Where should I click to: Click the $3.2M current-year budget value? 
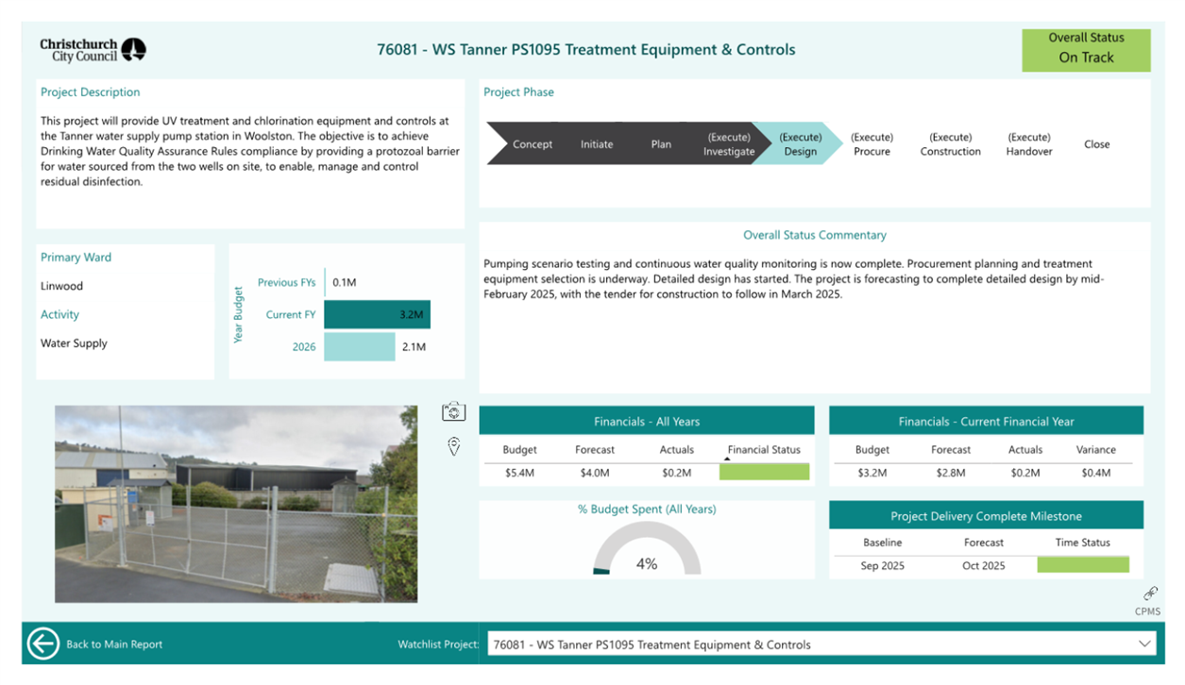click(872, 473)
